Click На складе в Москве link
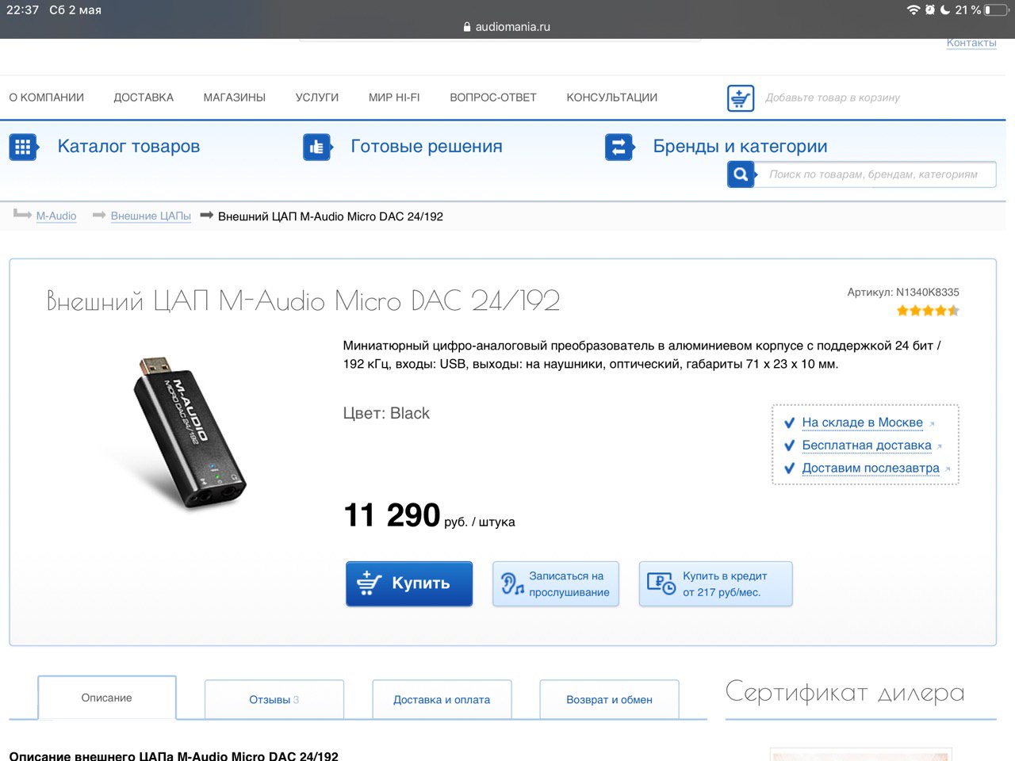The height and width of the screenshot is (761, 1015). [862, 423]
